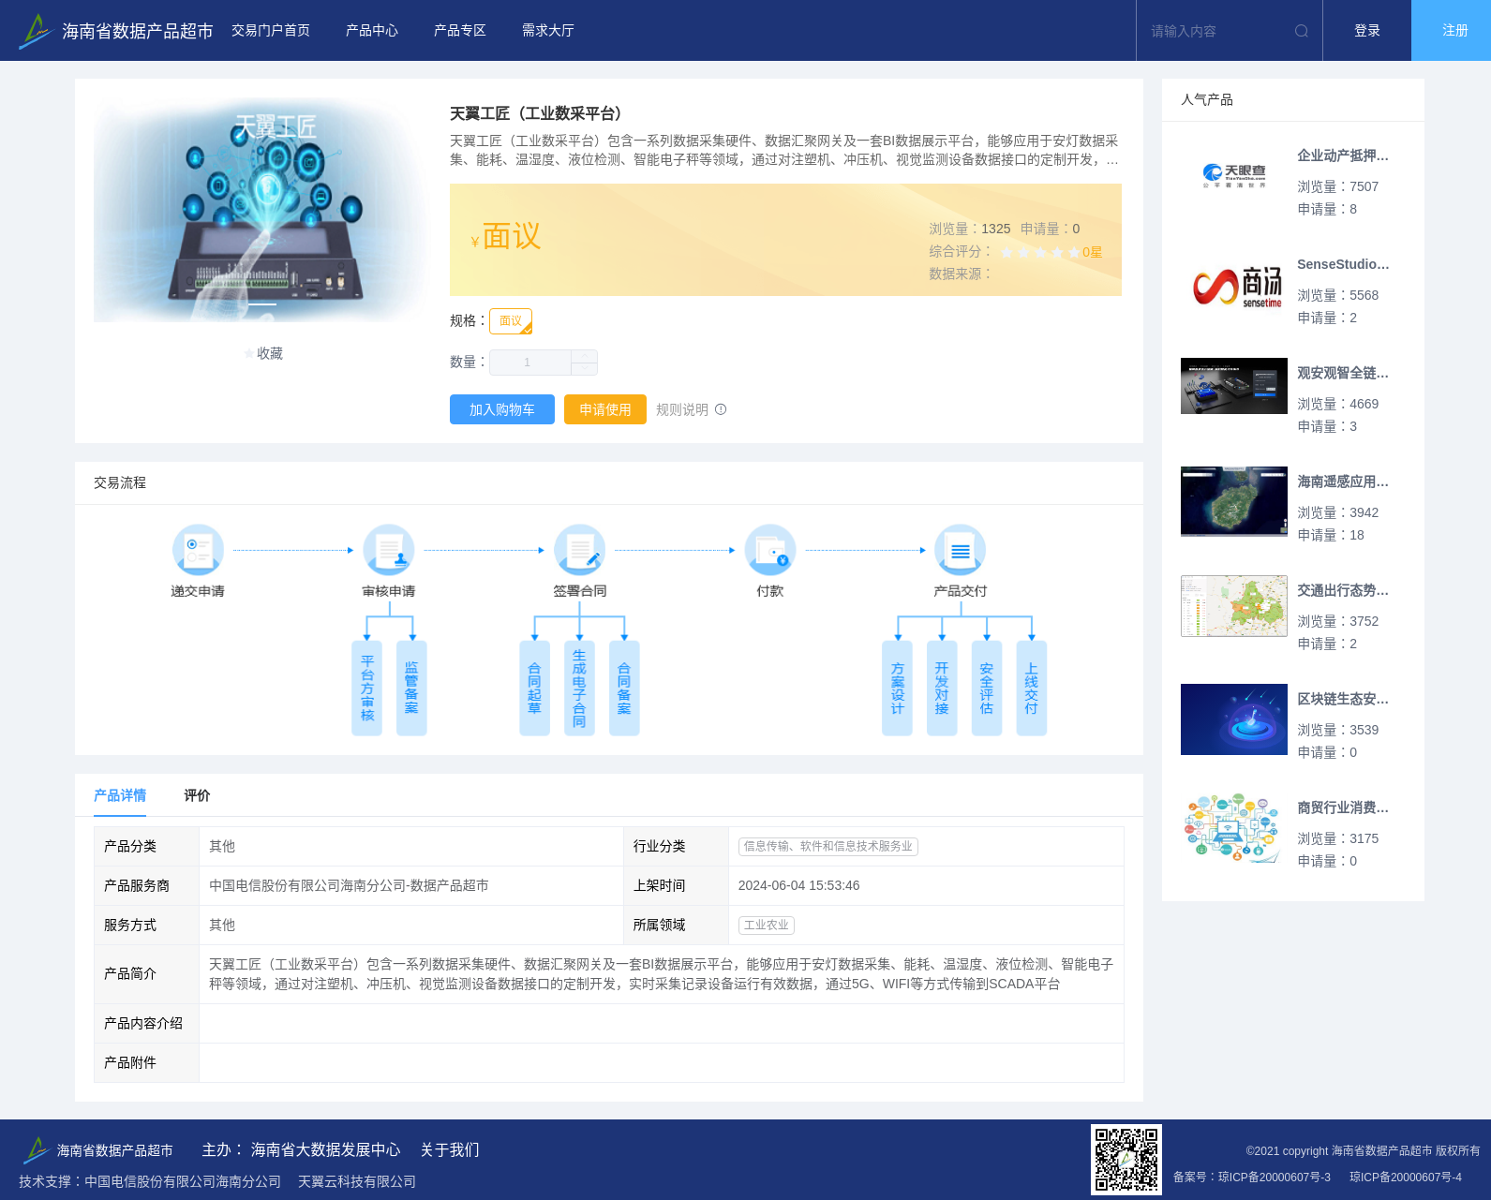Image resolution: width=1491 pixels, height=1200 pixels.
Task: Click the 注册 button
Action: (1452, 31)
